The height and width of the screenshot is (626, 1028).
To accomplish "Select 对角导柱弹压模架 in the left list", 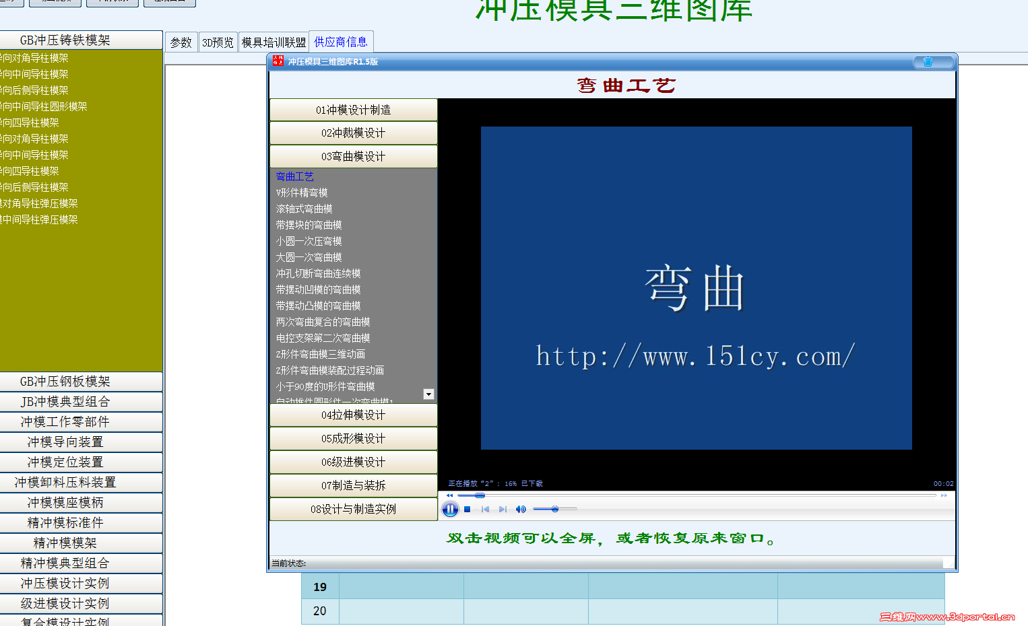I will [39, 204].
